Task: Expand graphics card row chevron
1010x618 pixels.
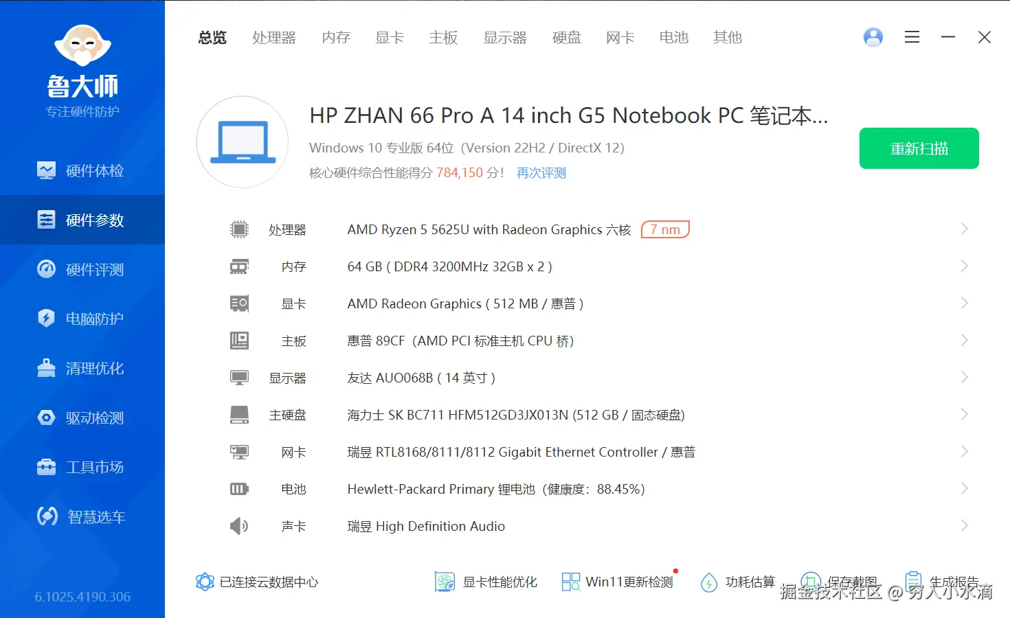Action: [965, 304]
